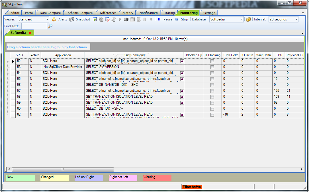
Task: Check Is Blocking box for SPID 54
Action: 212,73
